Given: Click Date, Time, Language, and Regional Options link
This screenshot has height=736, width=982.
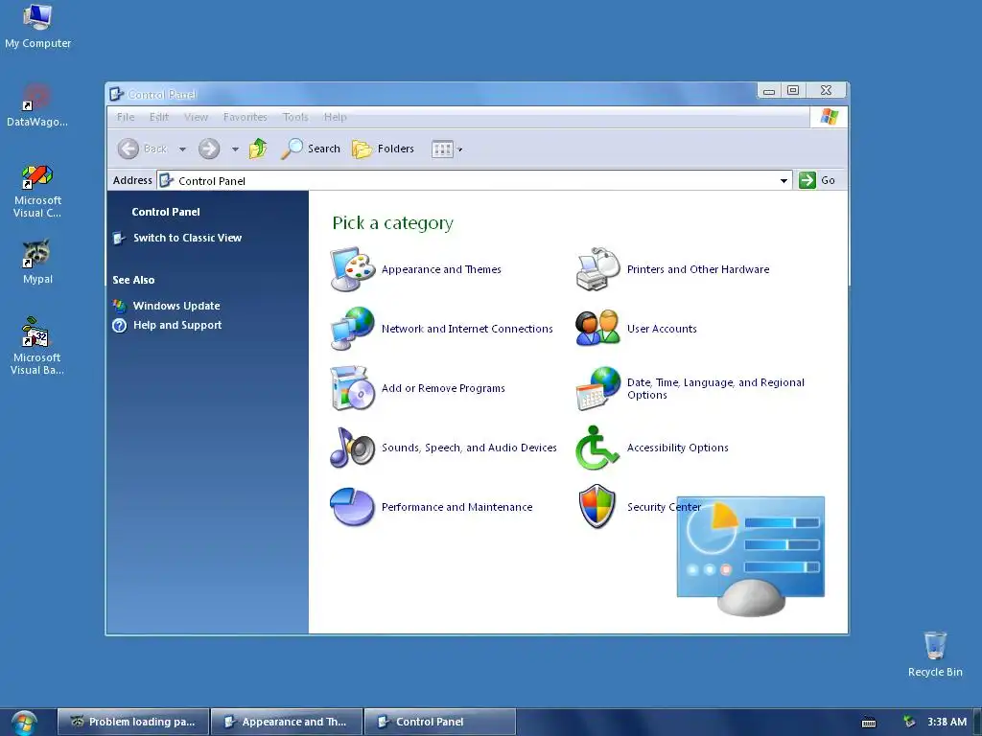Looking at the screenshot, I should [x=715, y=389].
